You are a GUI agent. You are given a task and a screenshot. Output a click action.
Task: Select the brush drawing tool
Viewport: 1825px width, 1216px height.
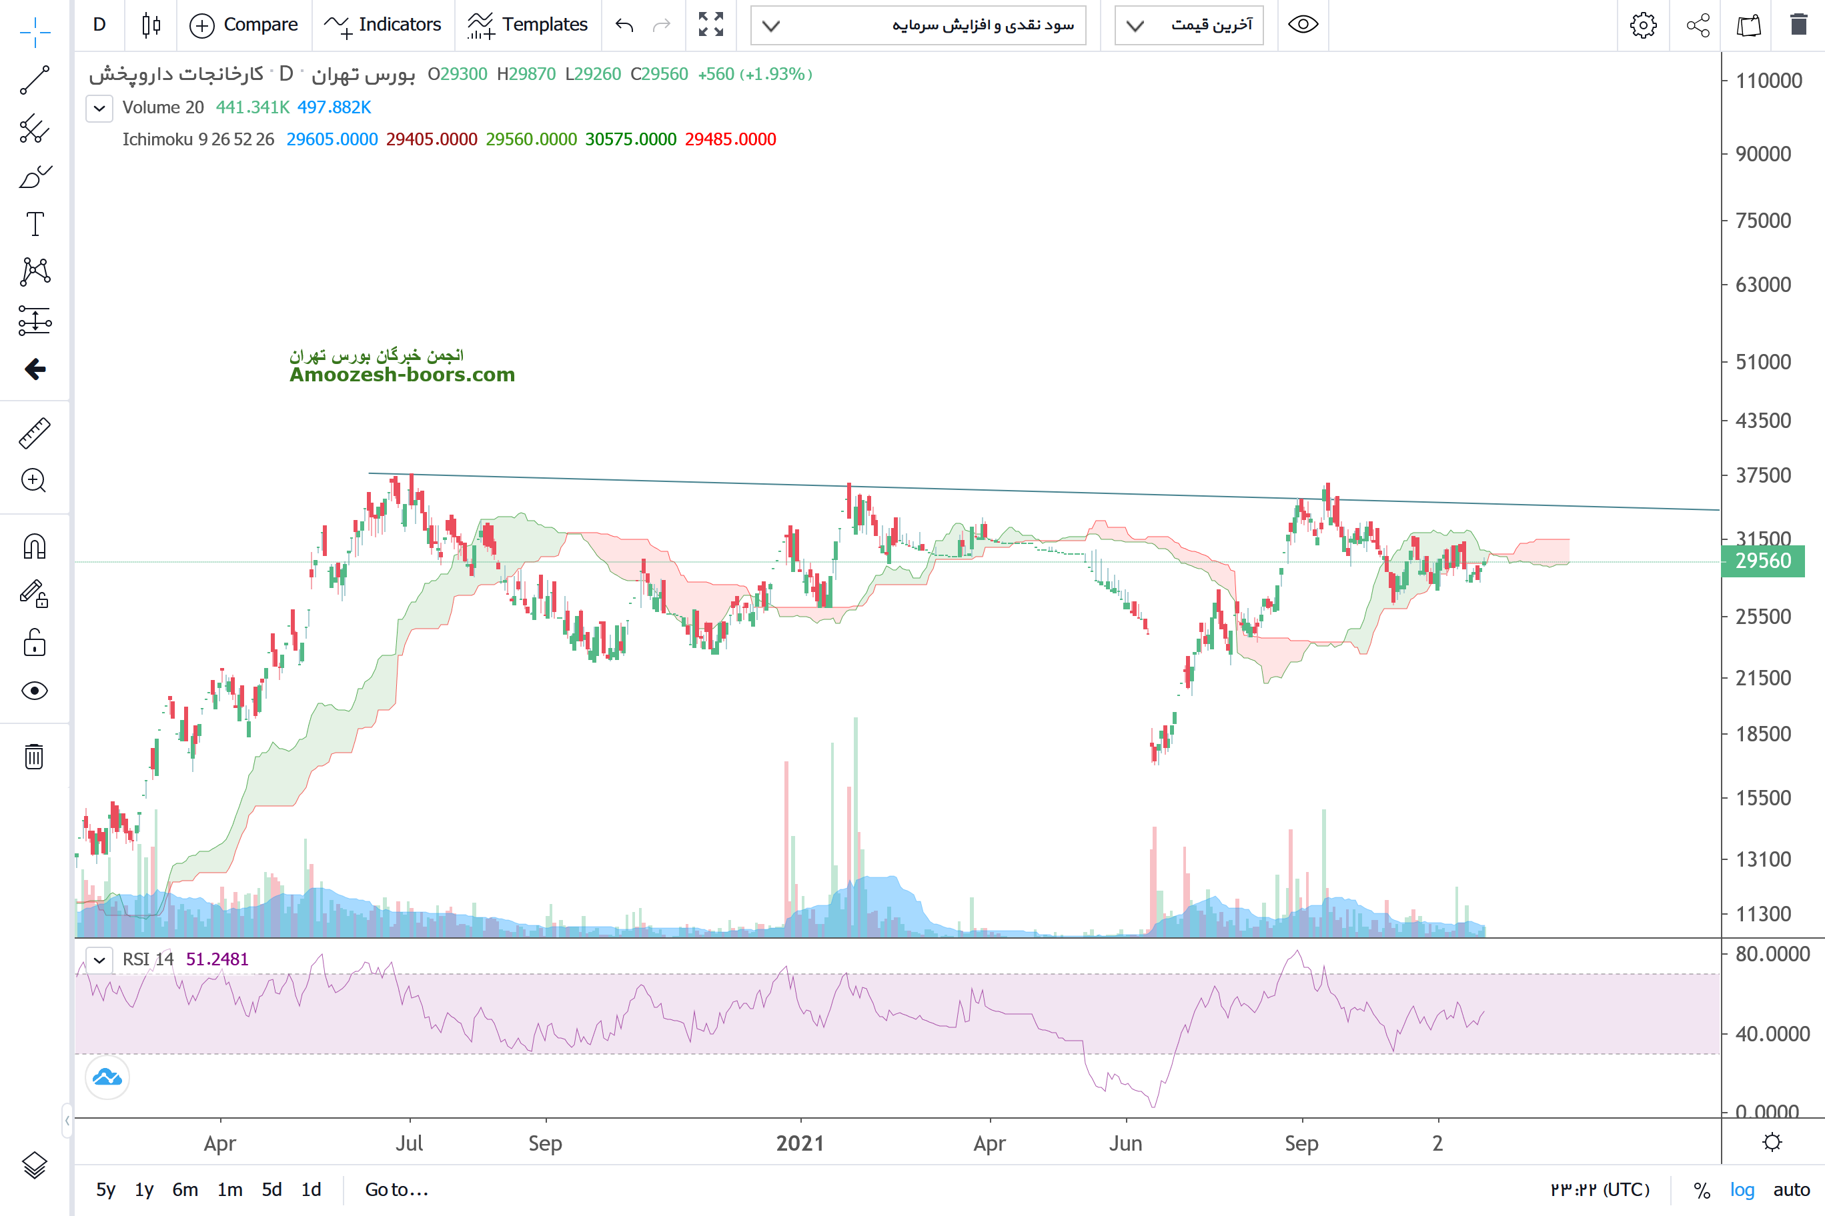(x=34, y=177)
